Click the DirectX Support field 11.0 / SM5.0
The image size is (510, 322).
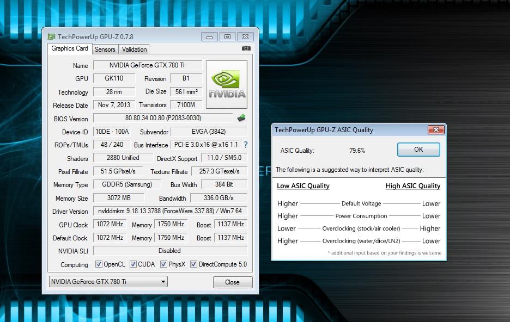[224, 158]
